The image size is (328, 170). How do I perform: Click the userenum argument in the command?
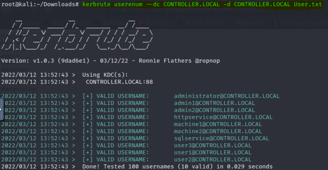click(128, 4)
